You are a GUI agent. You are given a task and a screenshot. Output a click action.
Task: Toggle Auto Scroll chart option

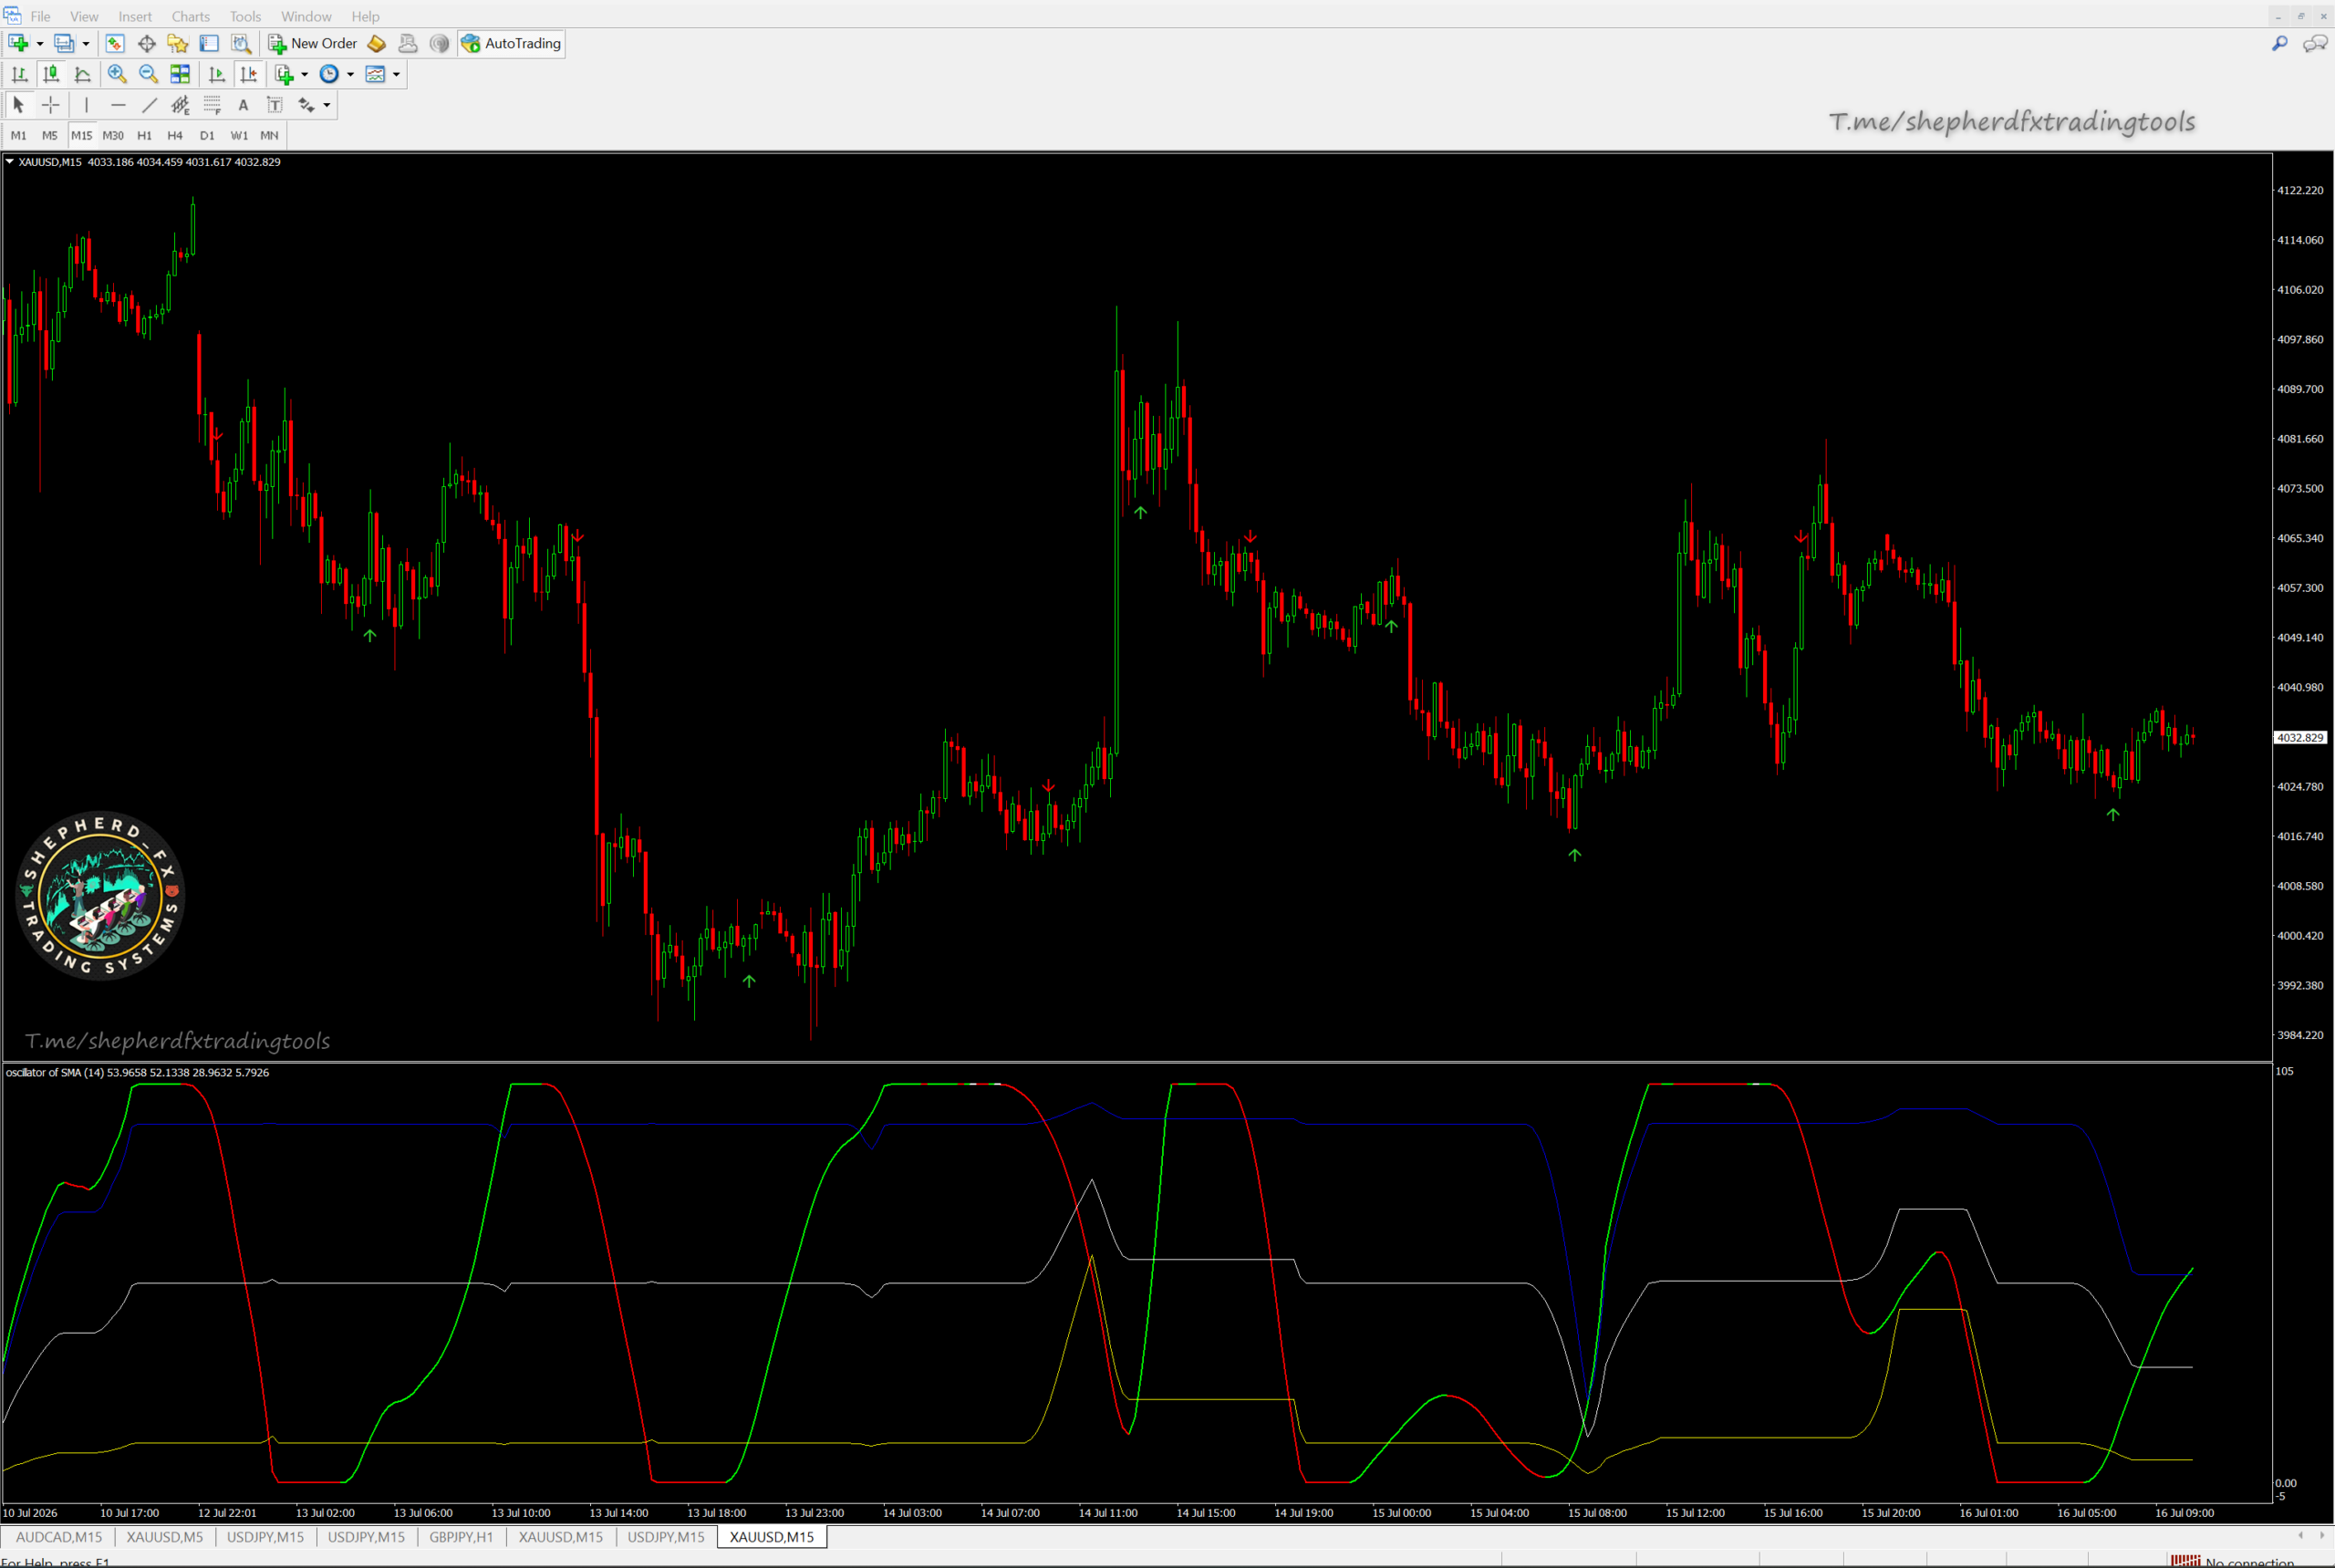click(x=217, y=74)
